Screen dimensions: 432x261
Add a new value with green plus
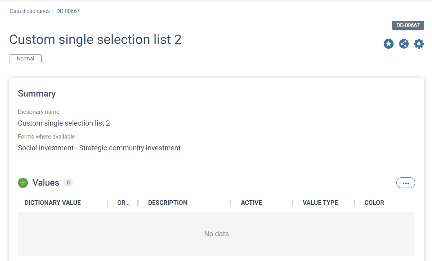coord(23,183)
